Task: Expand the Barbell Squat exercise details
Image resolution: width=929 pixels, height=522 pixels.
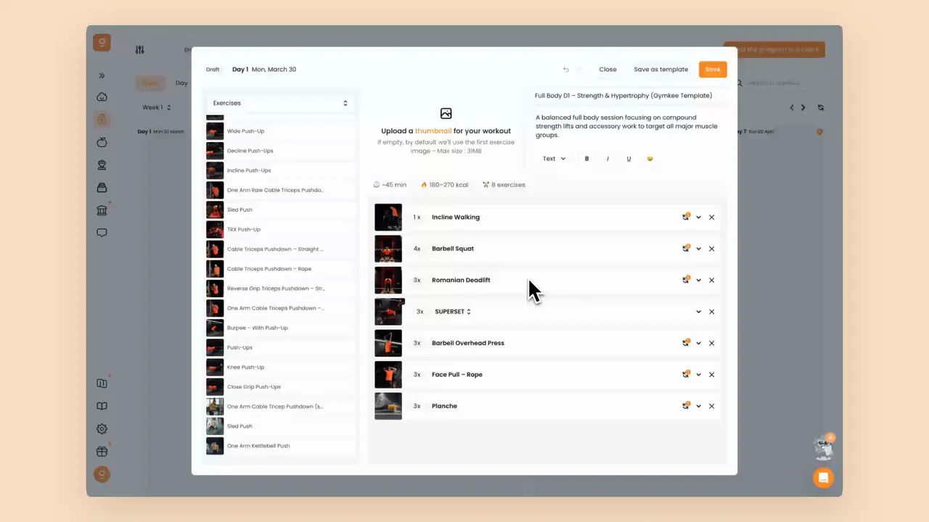Action: point(698,249)
